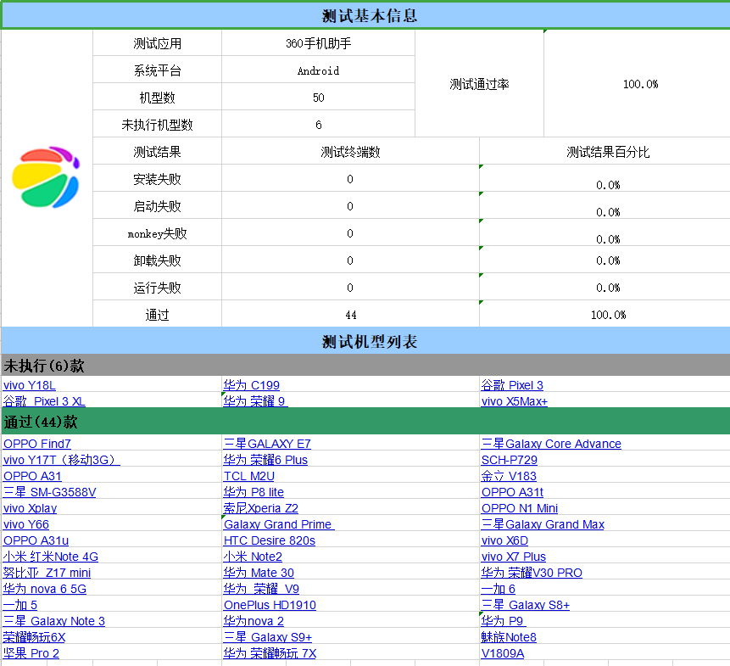This screenshot has width=730, height=666.
Task: Open the vivo Y66 link
Action: point(26,525)
